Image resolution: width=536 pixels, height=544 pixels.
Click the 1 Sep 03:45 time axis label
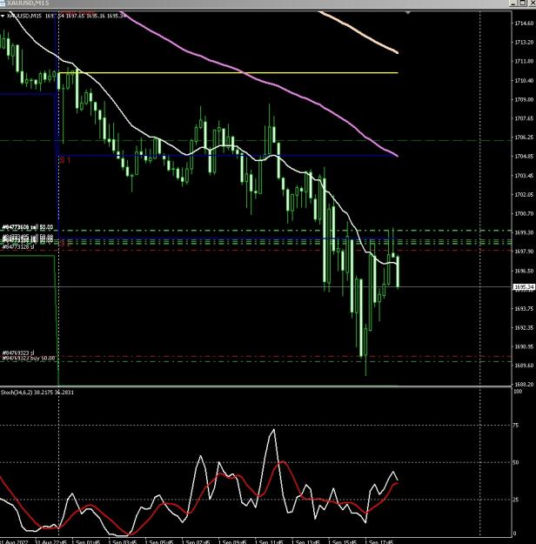pyautogui.click(x=123, y=541)
